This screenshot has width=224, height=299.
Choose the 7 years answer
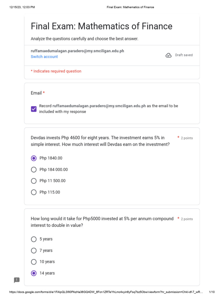pos(34,251)
